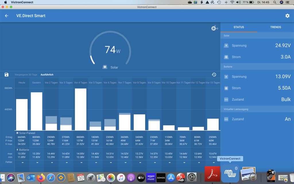Click the solar Strom icon
Viewport: 294px width, 184px height.
click(226, 57)
